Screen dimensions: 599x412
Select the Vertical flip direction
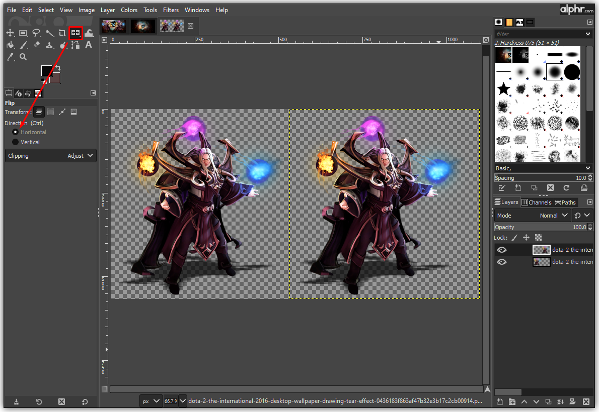click(x=16, y=142)
